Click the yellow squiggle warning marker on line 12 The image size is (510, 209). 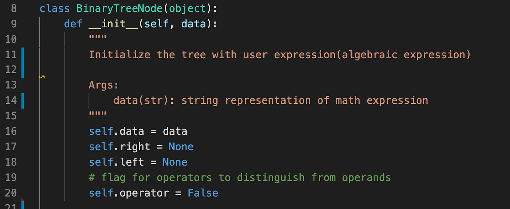(x=42, y=77)
